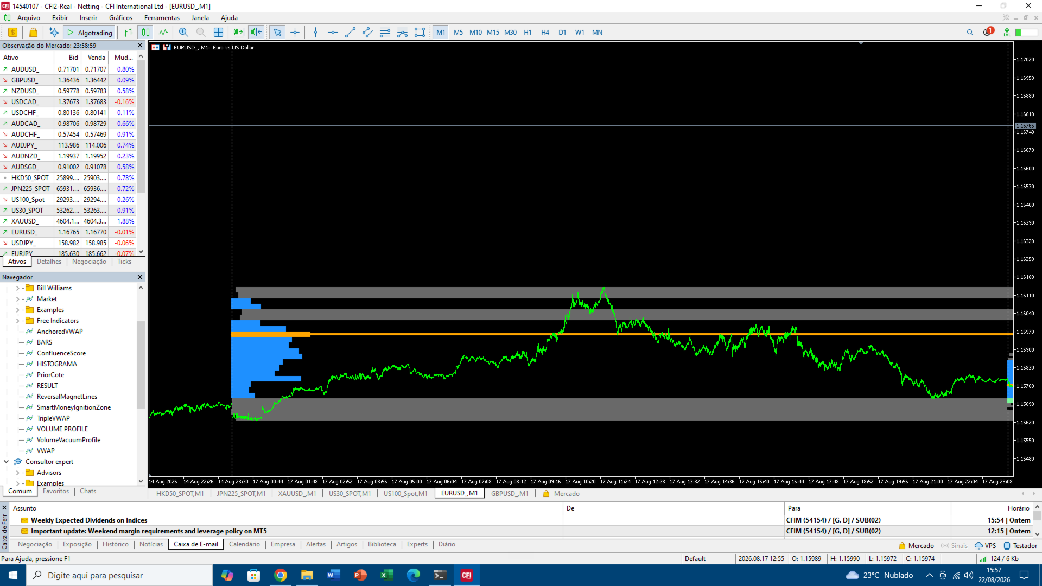Open the Histórico tab in toolbox

[116, 544]
